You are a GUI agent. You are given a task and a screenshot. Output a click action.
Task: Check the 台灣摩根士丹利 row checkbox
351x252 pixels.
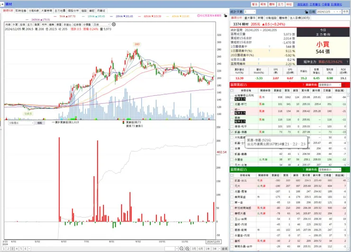[232, 97]
